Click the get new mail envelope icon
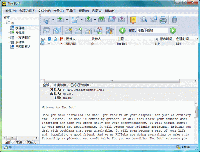The height and width of the screenshot is (152, 200). click(x=47, y=20)
